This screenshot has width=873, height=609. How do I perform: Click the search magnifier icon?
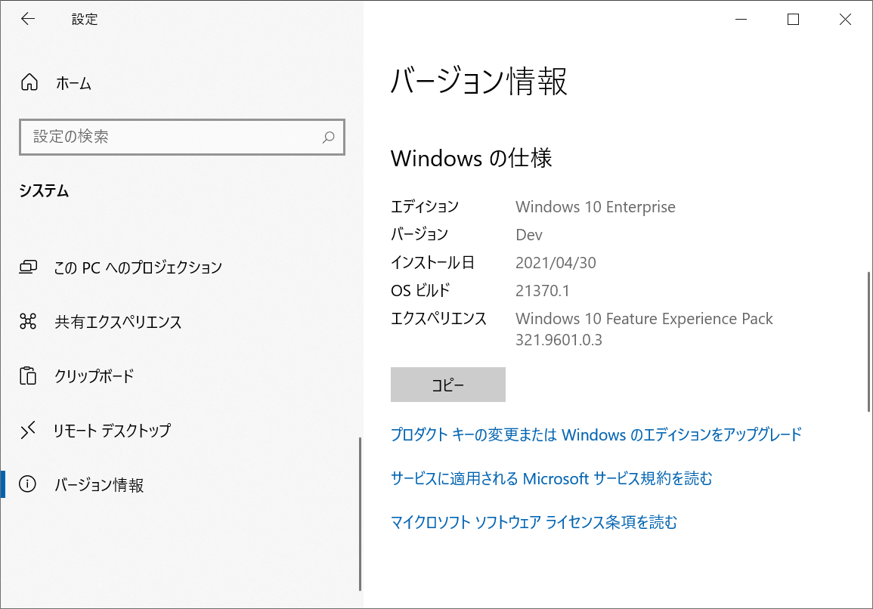(328, 138)
